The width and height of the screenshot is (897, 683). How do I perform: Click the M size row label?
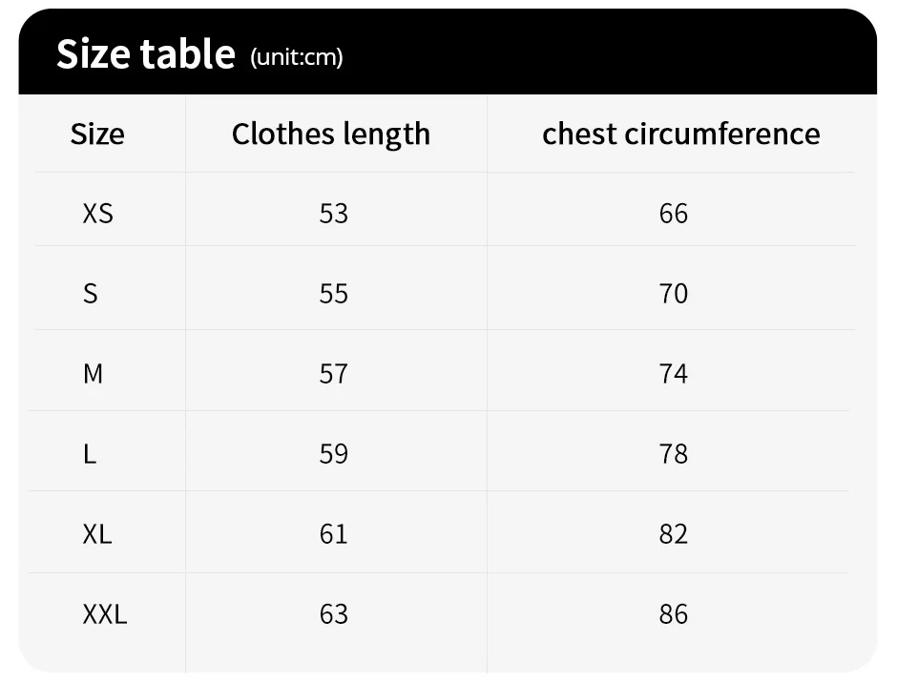(x=93, y=374)
